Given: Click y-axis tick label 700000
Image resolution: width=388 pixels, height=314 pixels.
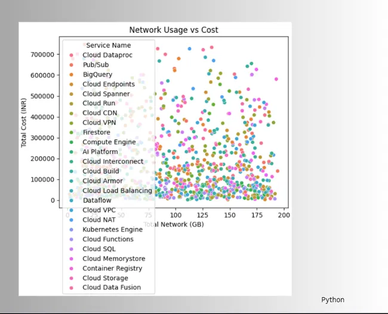Looking at the screenshot, I should click(x=42, y=54).
